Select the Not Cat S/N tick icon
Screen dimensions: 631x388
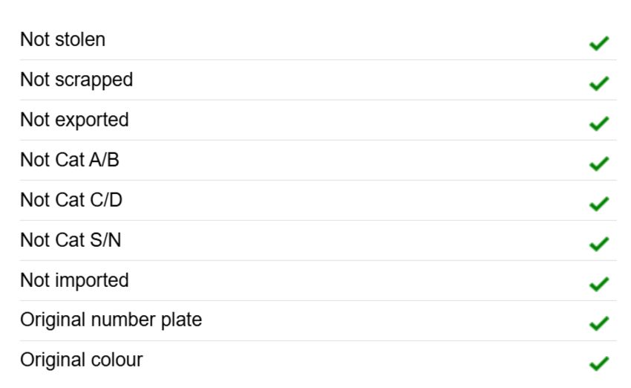[x=599, y=244]
